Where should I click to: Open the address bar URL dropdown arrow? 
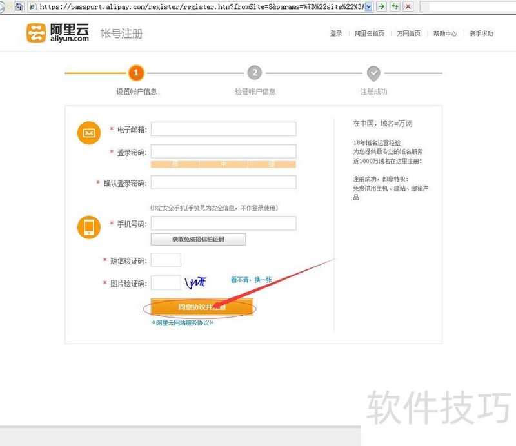368,6
